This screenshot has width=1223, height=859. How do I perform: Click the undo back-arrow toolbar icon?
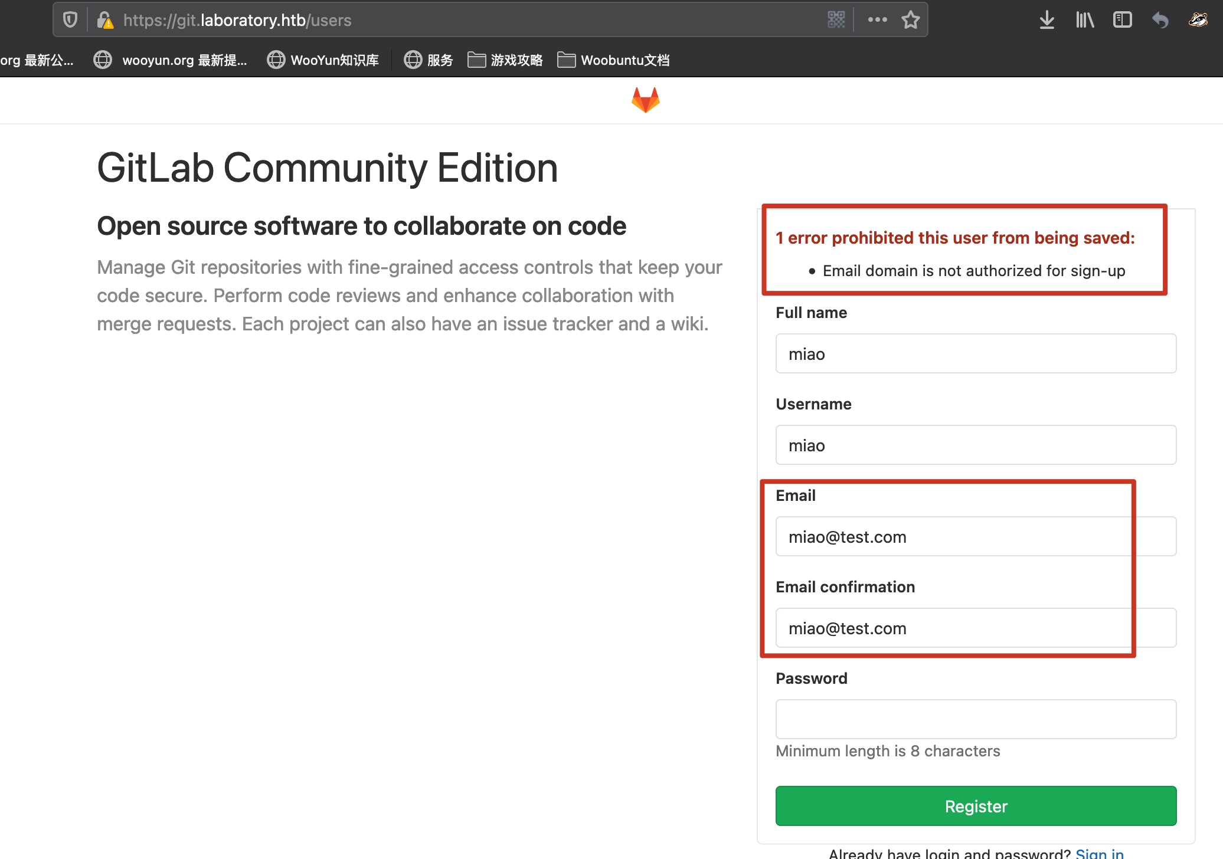click(1160, 20)
